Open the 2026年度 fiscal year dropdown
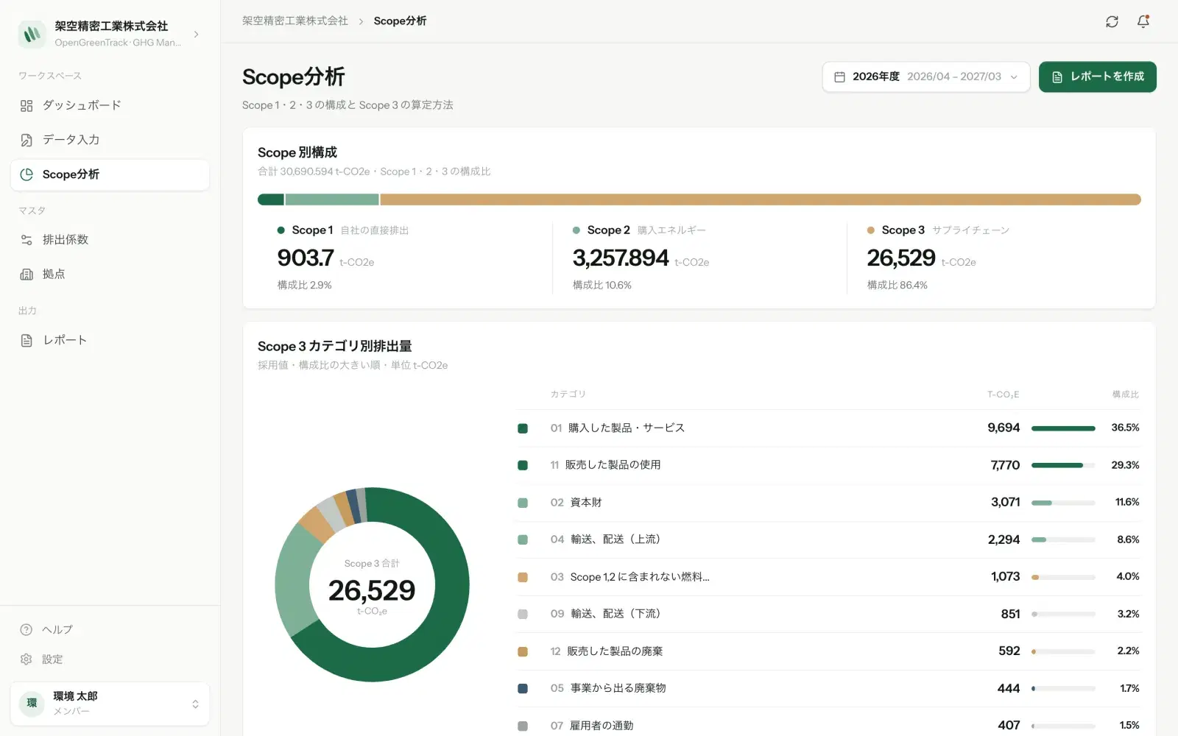This screenshot has width=1178, height=736. (925, 77)
